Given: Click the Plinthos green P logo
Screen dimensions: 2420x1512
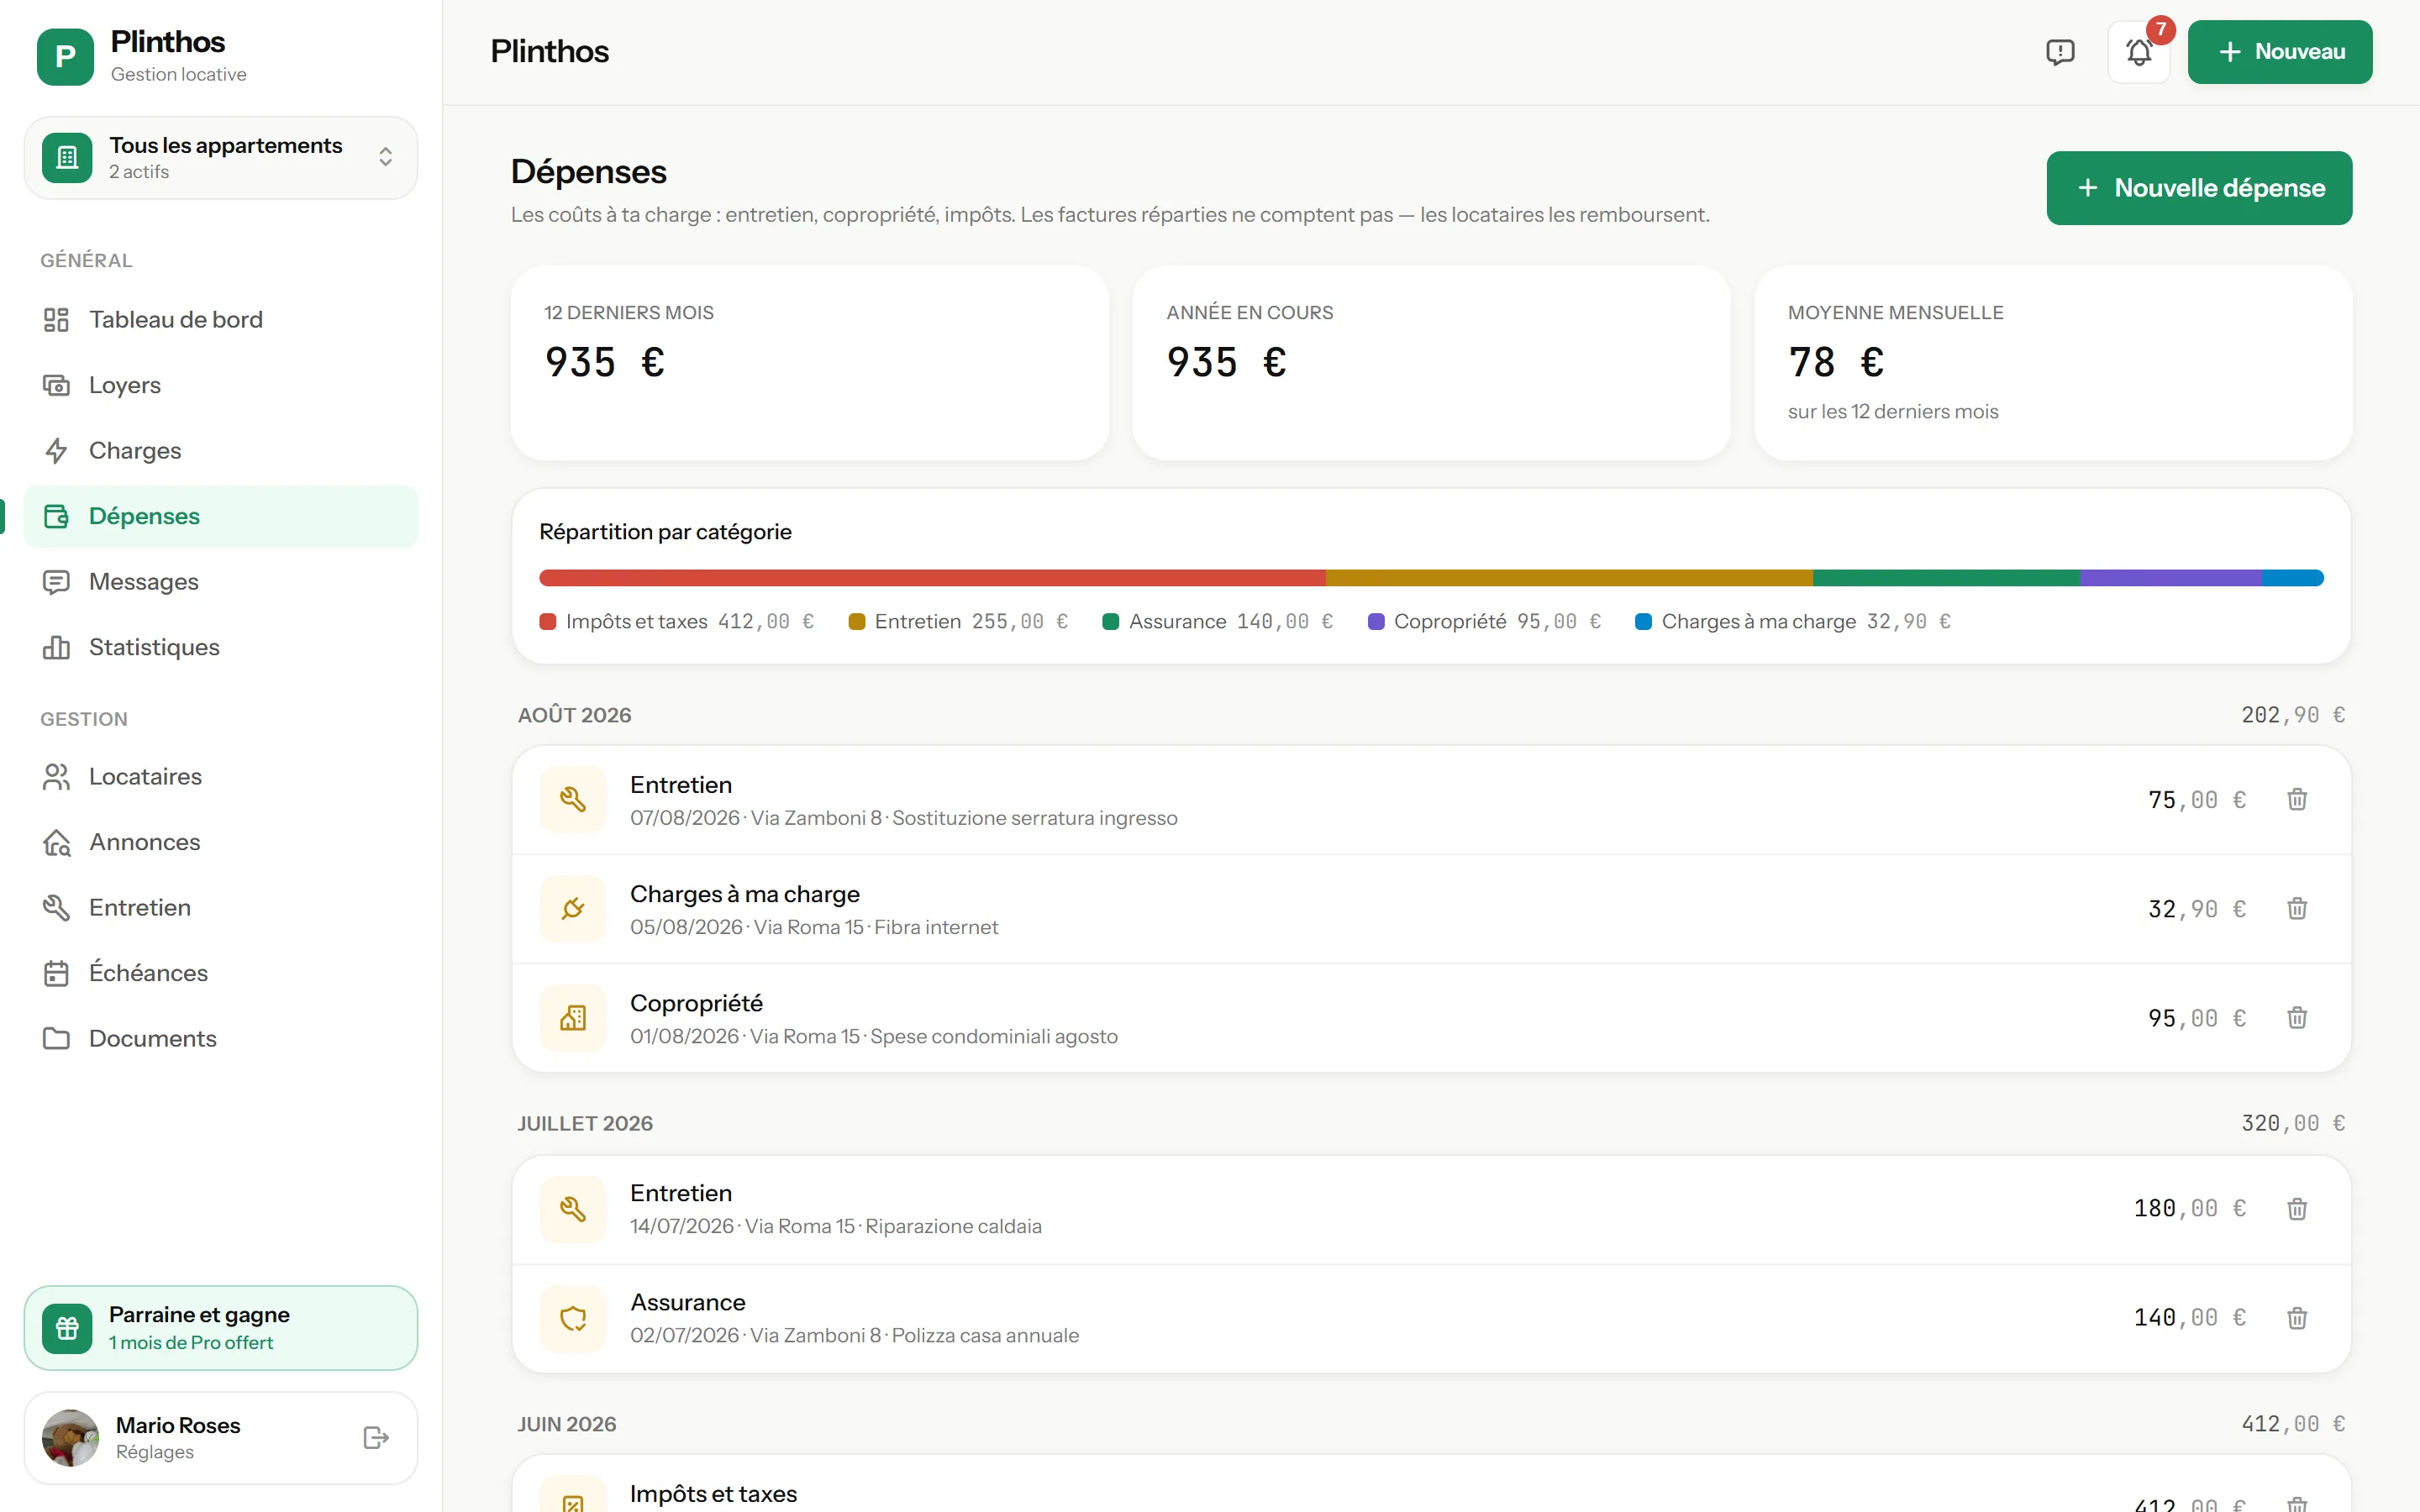Looking at the screenshot, I should click(x=65, y=56).
